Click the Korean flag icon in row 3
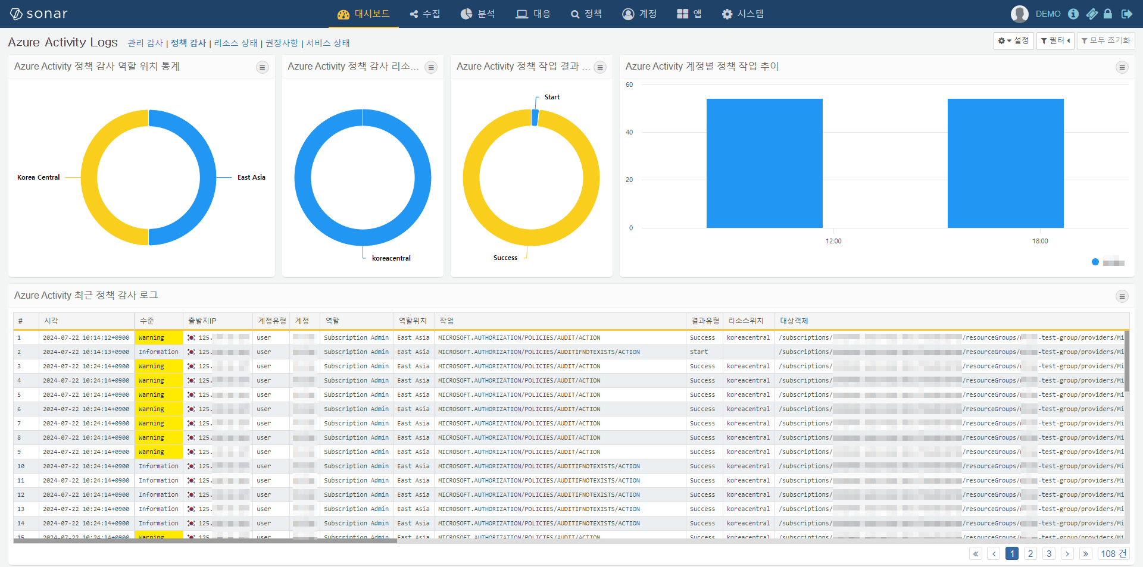This screenshot has width=1143, height=567. click(191, 366)
